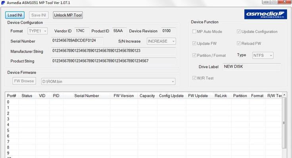Select port row 1 in the table
Viewport: 292px width, 158px height.
(x=143, y=107)
